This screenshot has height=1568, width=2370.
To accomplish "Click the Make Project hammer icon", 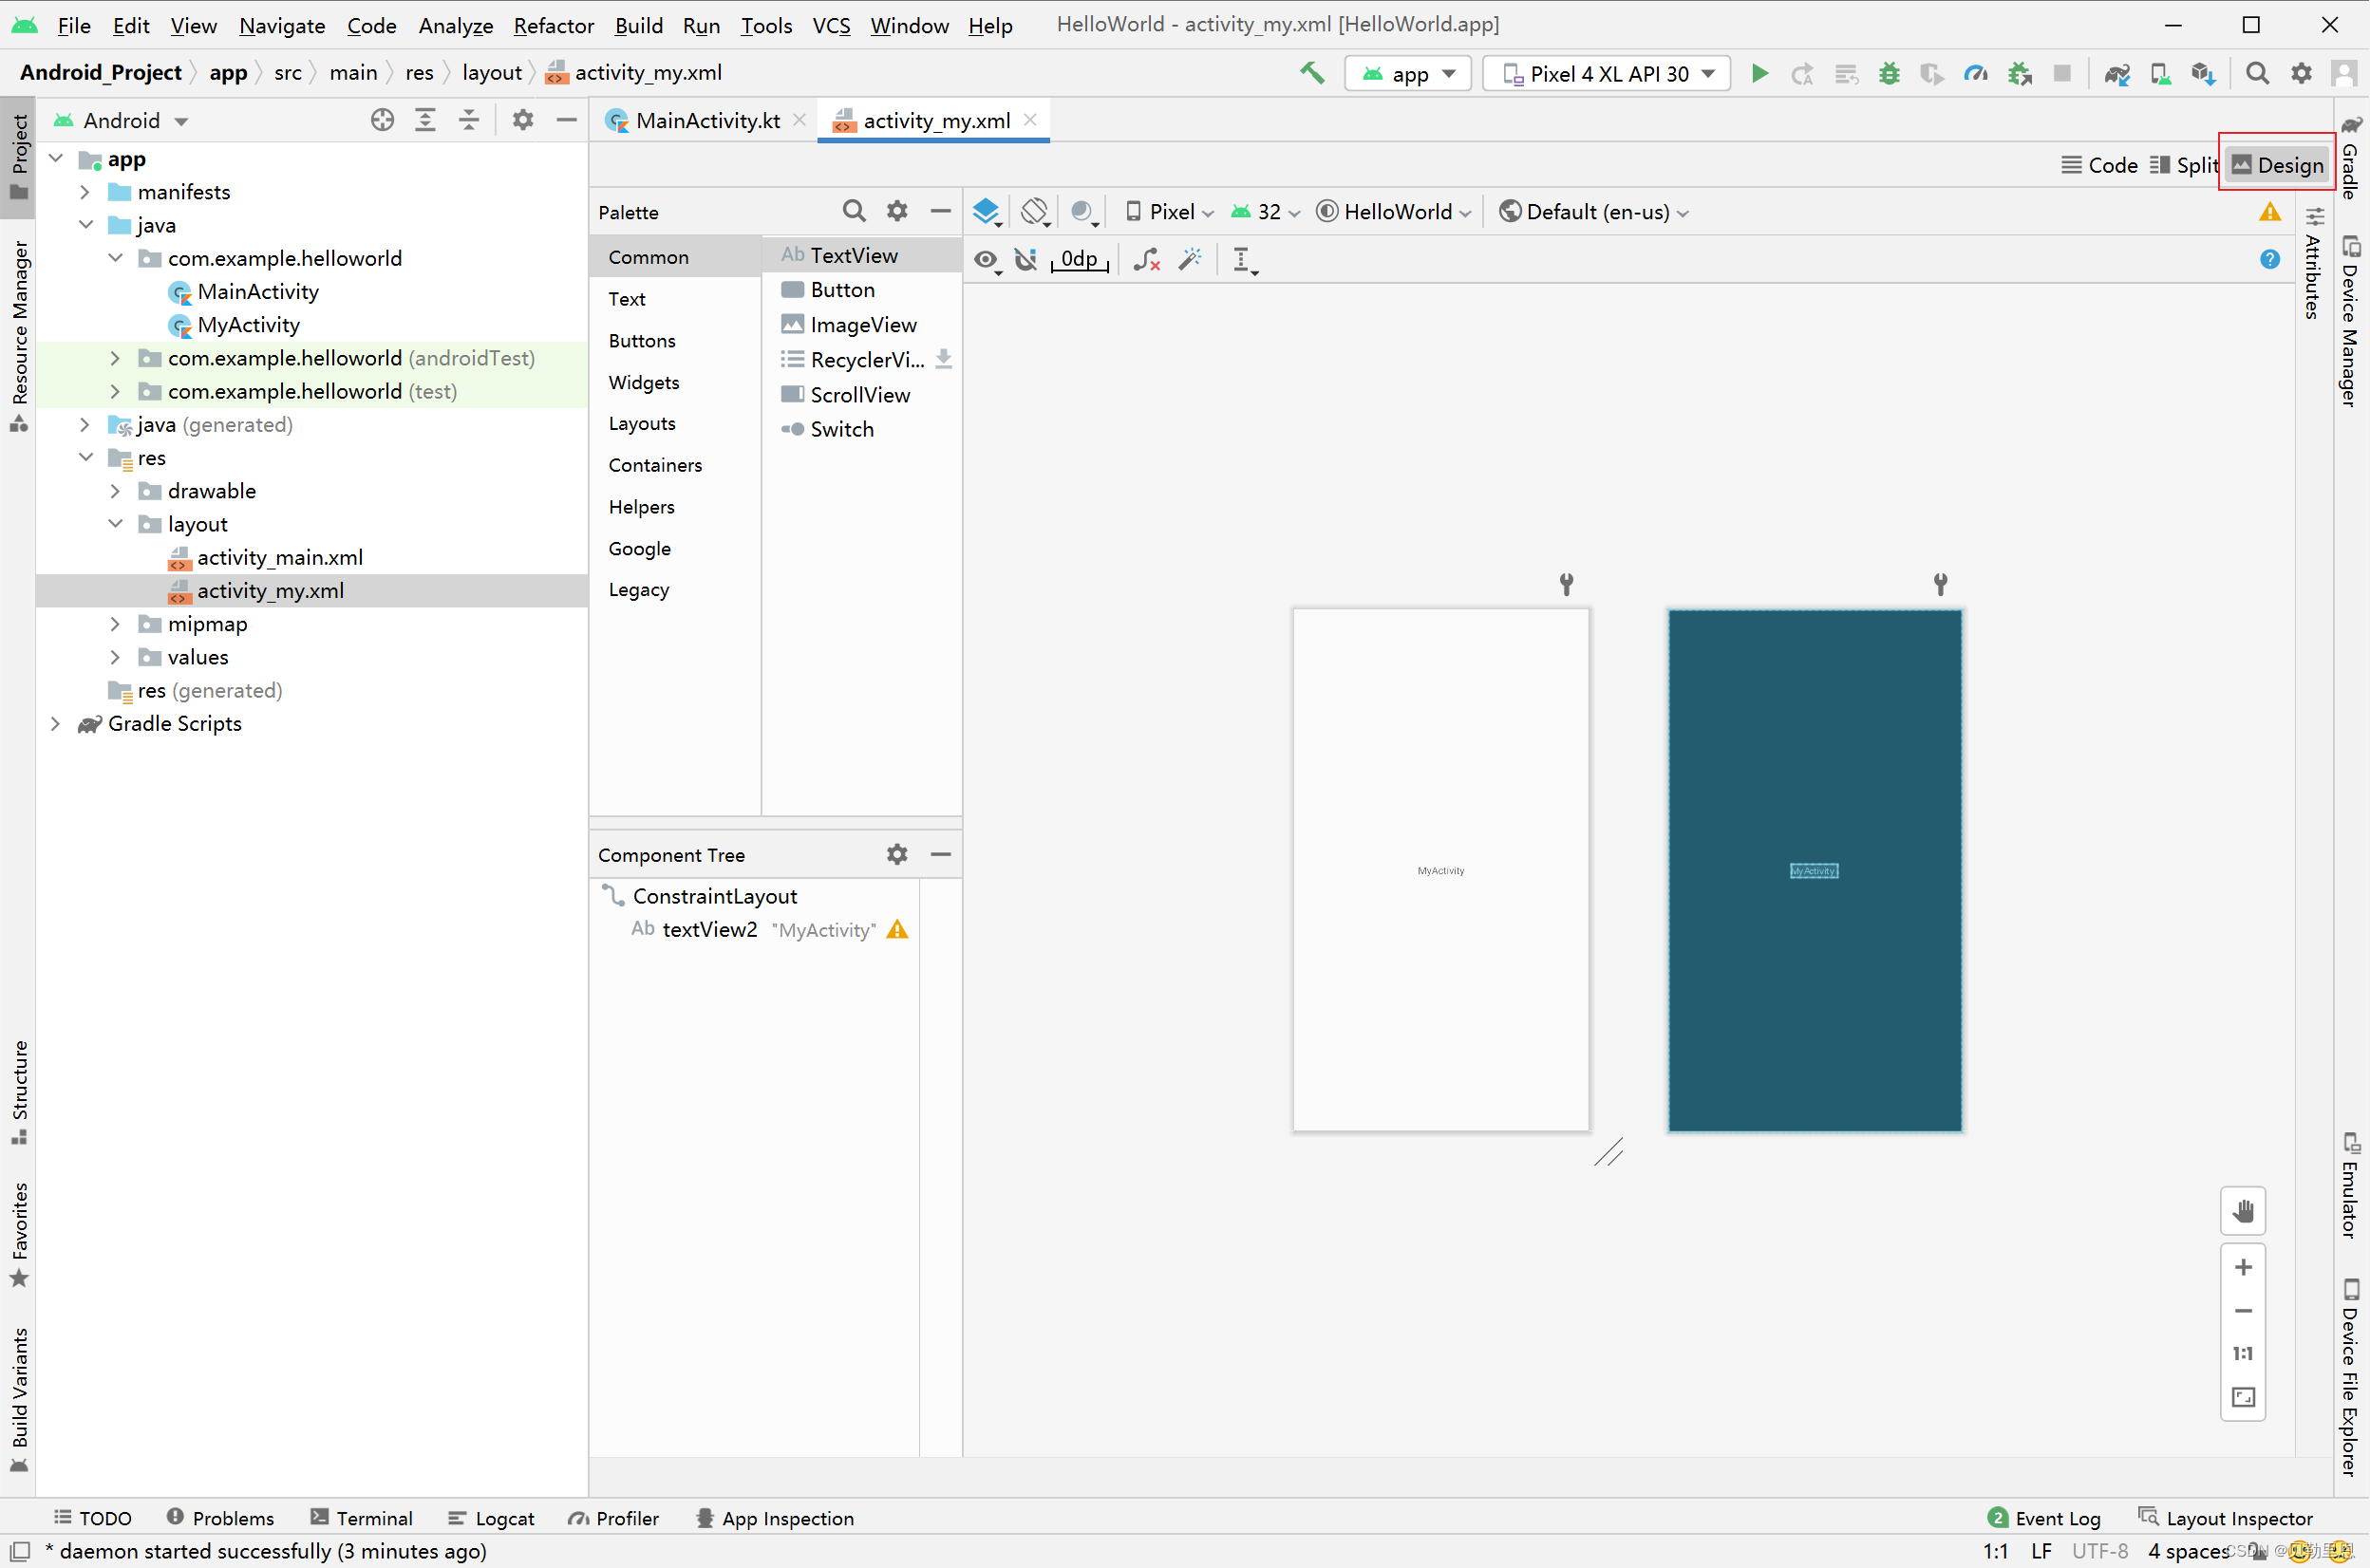I will pyautogui.click(x=1311, y=73).
